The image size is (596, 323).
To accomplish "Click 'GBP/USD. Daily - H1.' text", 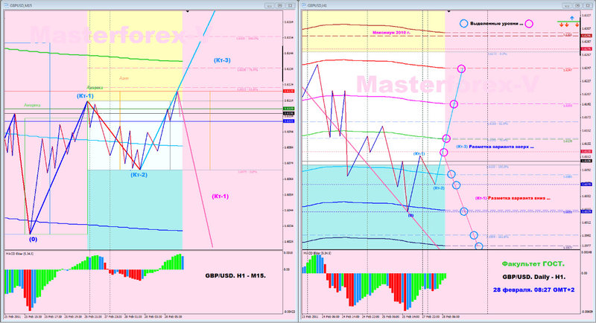I will (x=533, y=277).
